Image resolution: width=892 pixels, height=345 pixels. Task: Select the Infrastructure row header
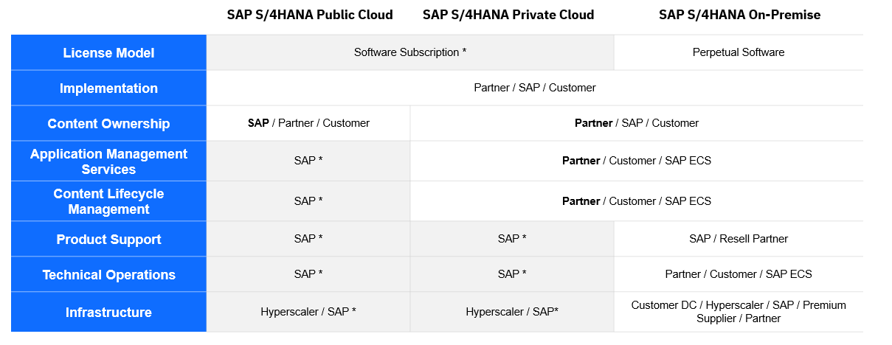[x=108, y=313]
